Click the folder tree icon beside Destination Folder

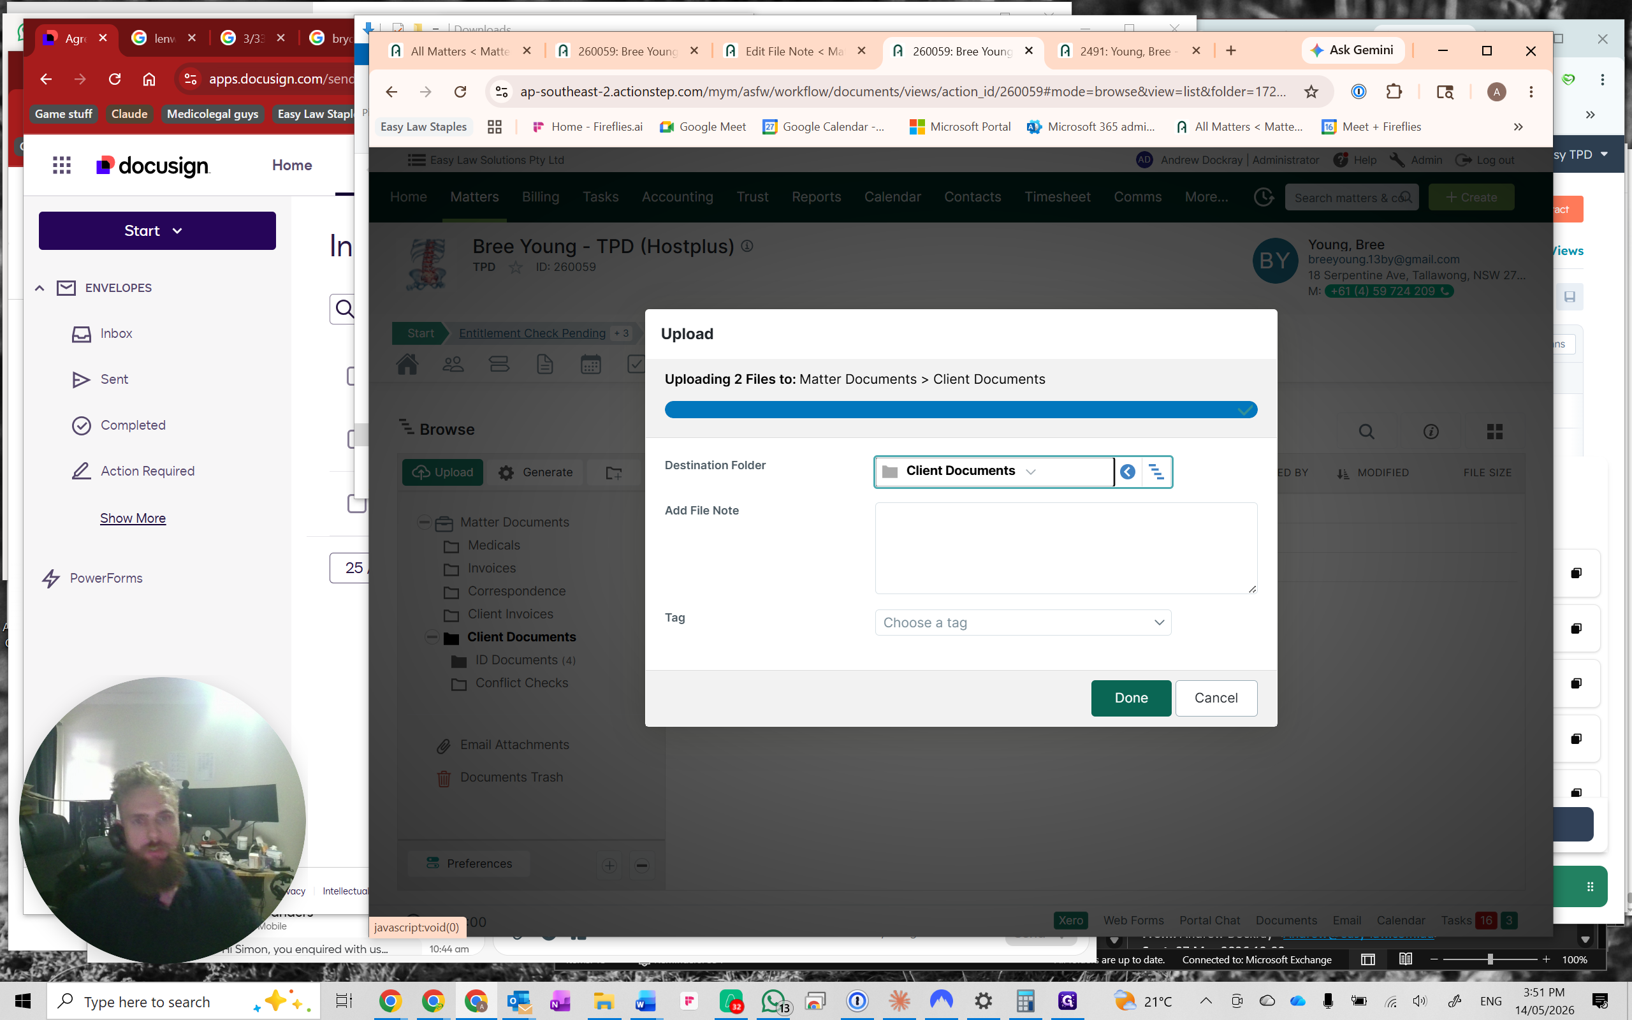point(1156,472)
